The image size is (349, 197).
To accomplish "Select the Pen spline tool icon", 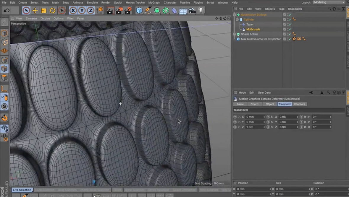I will point(148,10).
